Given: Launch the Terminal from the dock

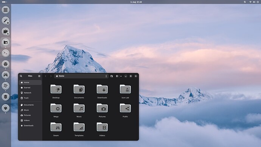Looking at the screenshot, I should click(x=6, y=53).
